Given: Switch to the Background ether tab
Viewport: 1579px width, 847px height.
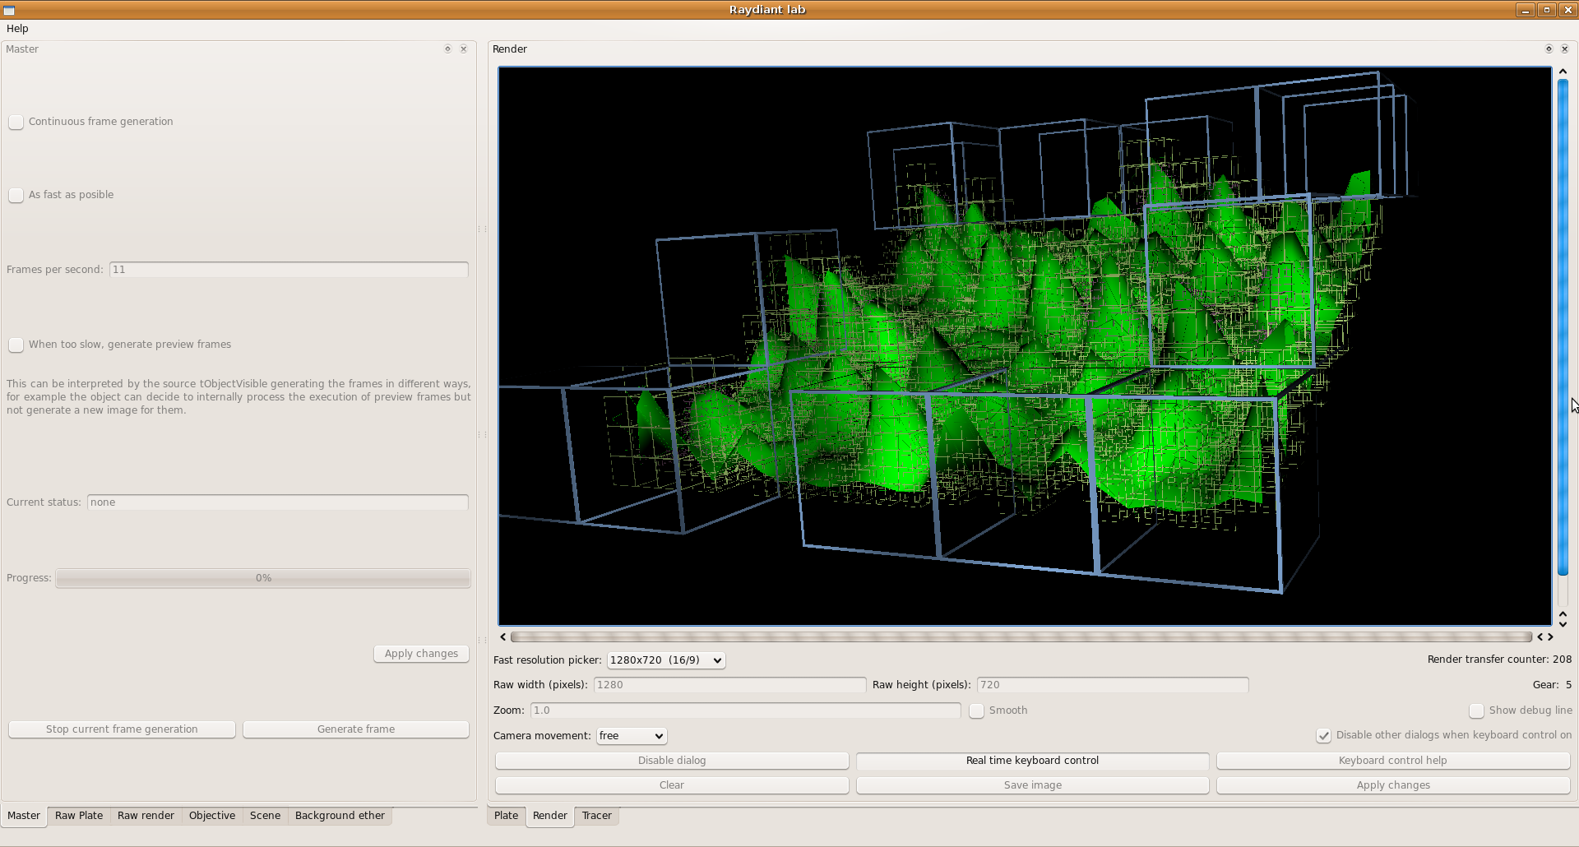Looking at the screenshot, I should pyautogui.click(x=340, y=816).
